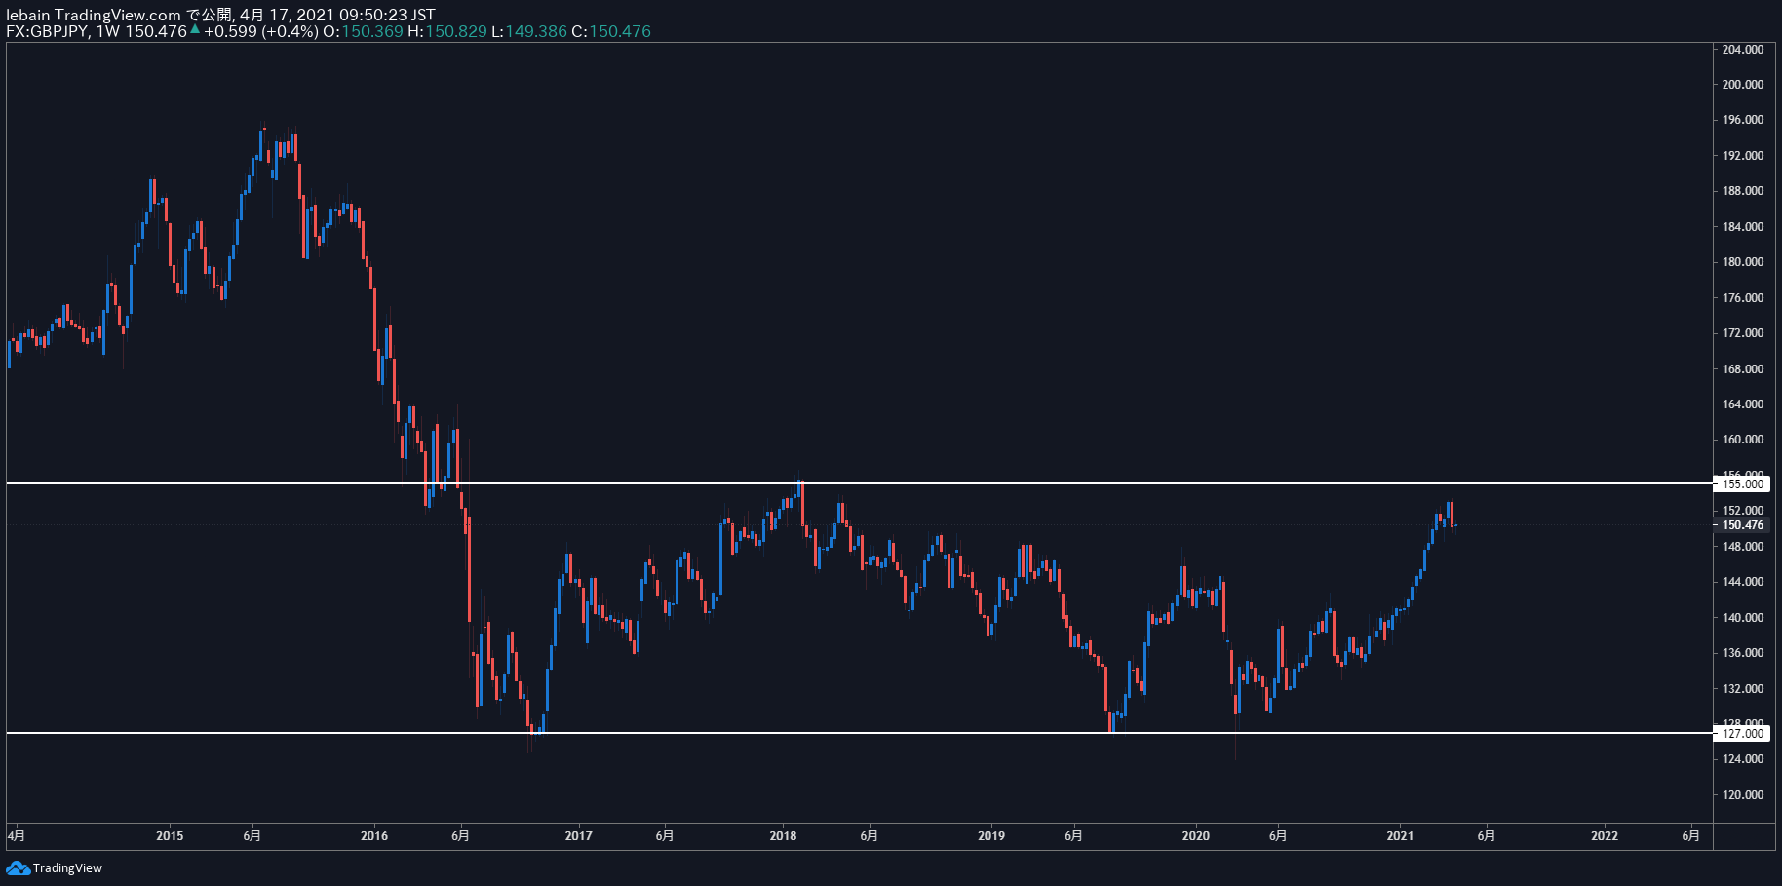Viewport: 1782px width, 886px height.
Task: Click the 124.000 price scale label
Action: 1743,759
